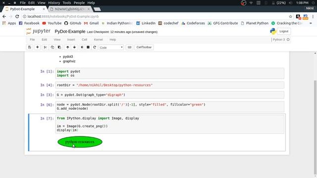317x178 pixels.
Task: Click the Wi-Fi network tray icon
Action: 251,3
